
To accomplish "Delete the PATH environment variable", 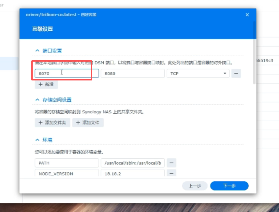I will [171, 163].
